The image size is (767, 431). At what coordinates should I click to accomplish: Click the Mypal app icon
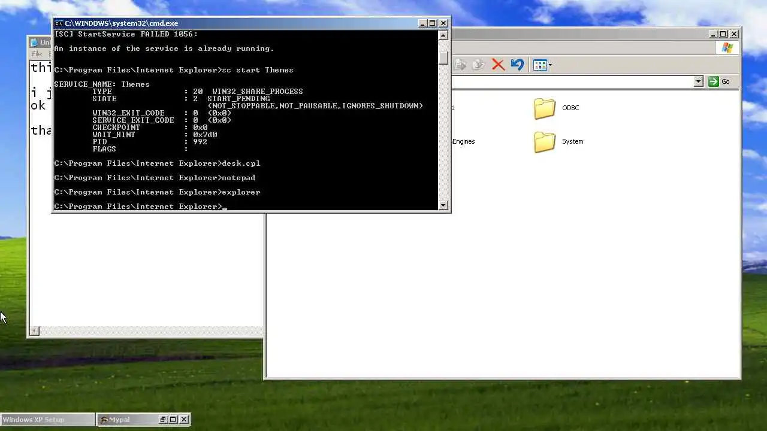tap(104, 420)
